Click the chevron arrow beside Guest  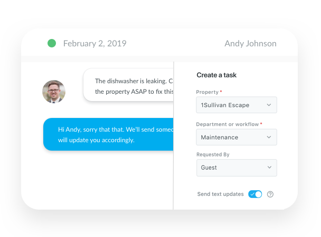pyautogui.click(x=269, y=168)
